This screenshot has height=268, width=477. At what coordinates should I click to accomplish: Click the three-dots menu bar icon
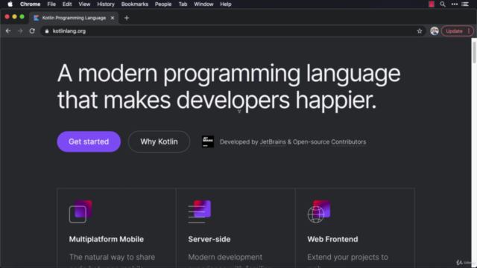click(455, 4)
